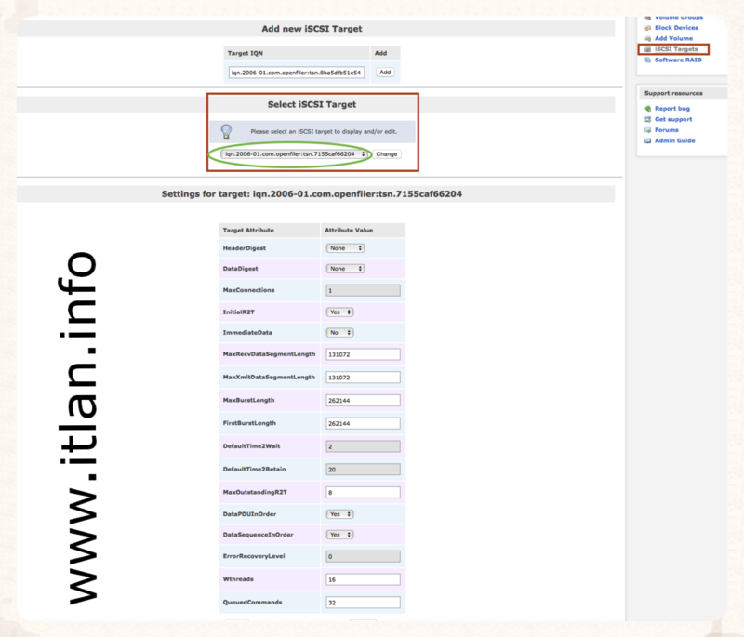Click the lightbulb hint icon
This screenshot has height=637, width=744.
227,132
